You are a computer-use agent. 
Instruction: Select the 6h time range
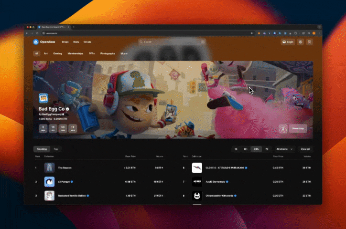[246, 149]
